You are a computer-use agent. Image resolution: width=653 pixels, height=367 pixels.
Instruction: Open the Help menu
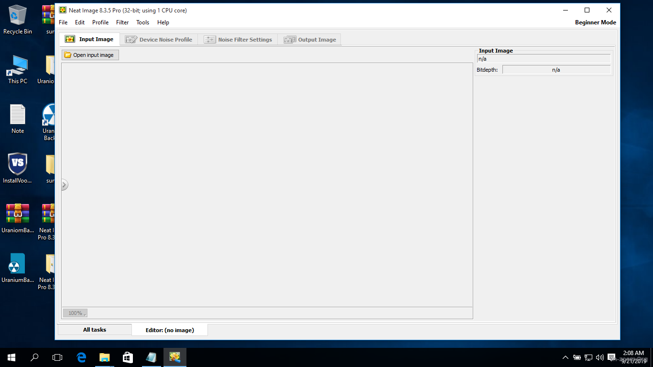tap(163, 22)
